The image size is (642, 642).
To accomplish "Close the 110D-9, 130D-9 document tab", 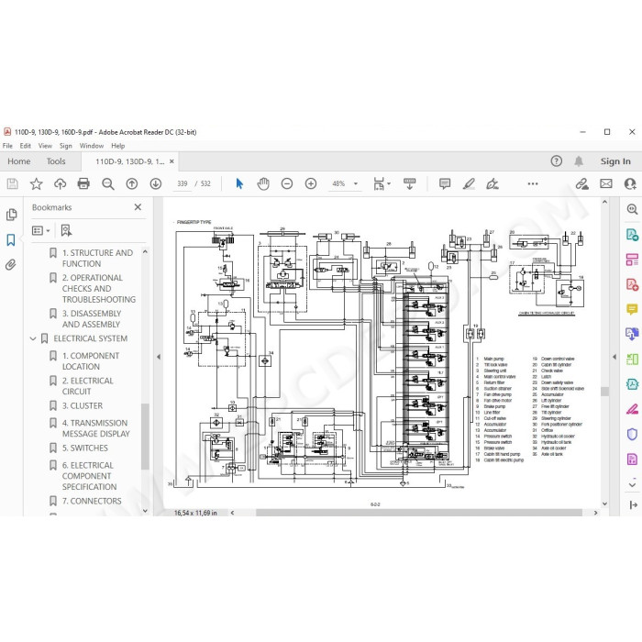I will (x=172, y=161).
